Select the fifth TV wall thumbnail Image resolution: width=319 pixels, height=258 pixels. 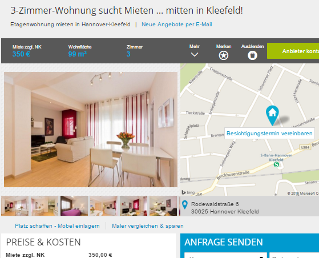coord(134,205)
